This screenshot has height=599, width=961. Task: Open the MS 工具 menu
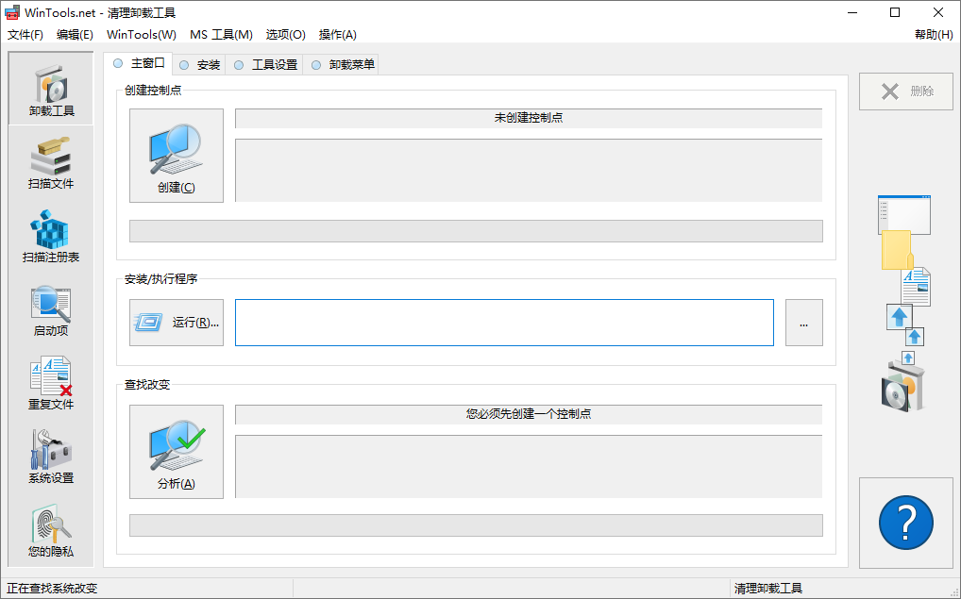point(220,34)
